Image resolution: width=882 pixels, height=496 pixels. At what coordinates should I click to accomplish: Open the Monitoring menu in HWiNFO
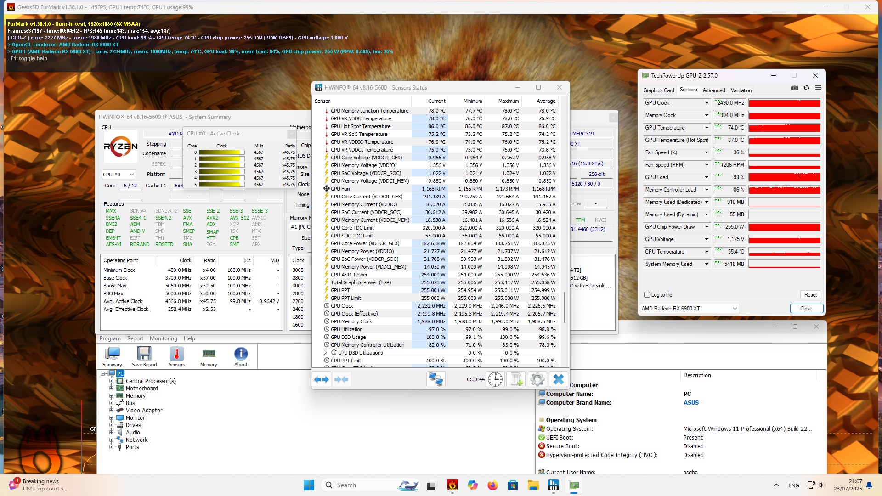pyautogui.click(x=164, y=338)
